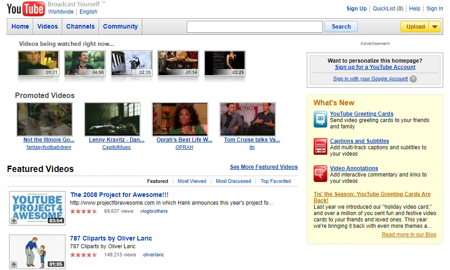Click Not the Illinois Go... title link
Viewport: 450px width, 270px height.
click(49, 140)
